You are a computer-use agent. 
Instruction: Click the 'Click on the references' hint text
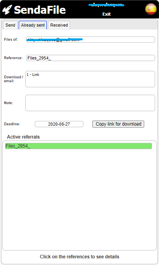79,256
